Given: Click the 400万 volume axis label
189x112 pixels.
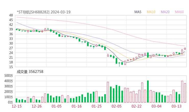Looking at the screenshot, I should click(x=9, y=81).
